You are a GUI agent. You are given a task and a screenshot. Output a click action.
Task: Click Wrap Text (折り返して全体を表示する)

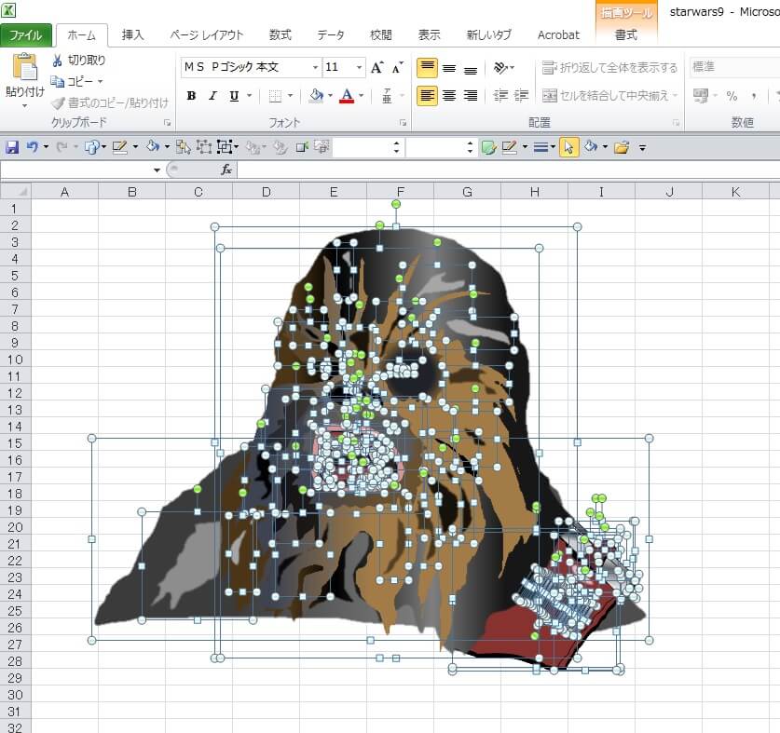(x=609, y=68)
